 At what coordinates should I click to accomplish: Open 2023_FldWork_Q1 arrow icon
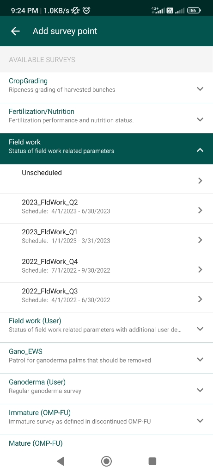click(x=200, y=240)
